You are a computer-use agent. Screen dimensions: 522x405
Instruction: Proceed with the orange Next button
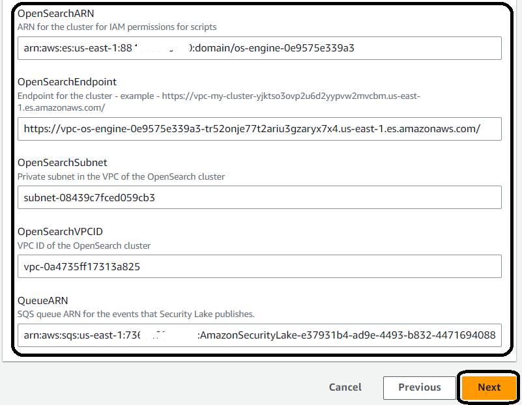click(x=489, y=387)
